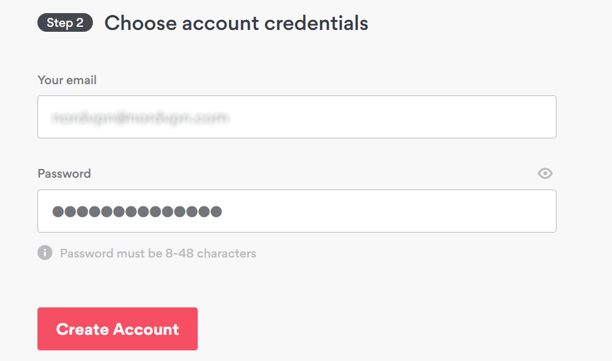The width and height of the screenshot is (612, 361).
Task: Toggle password visibility on
Action: click(545, 173)
